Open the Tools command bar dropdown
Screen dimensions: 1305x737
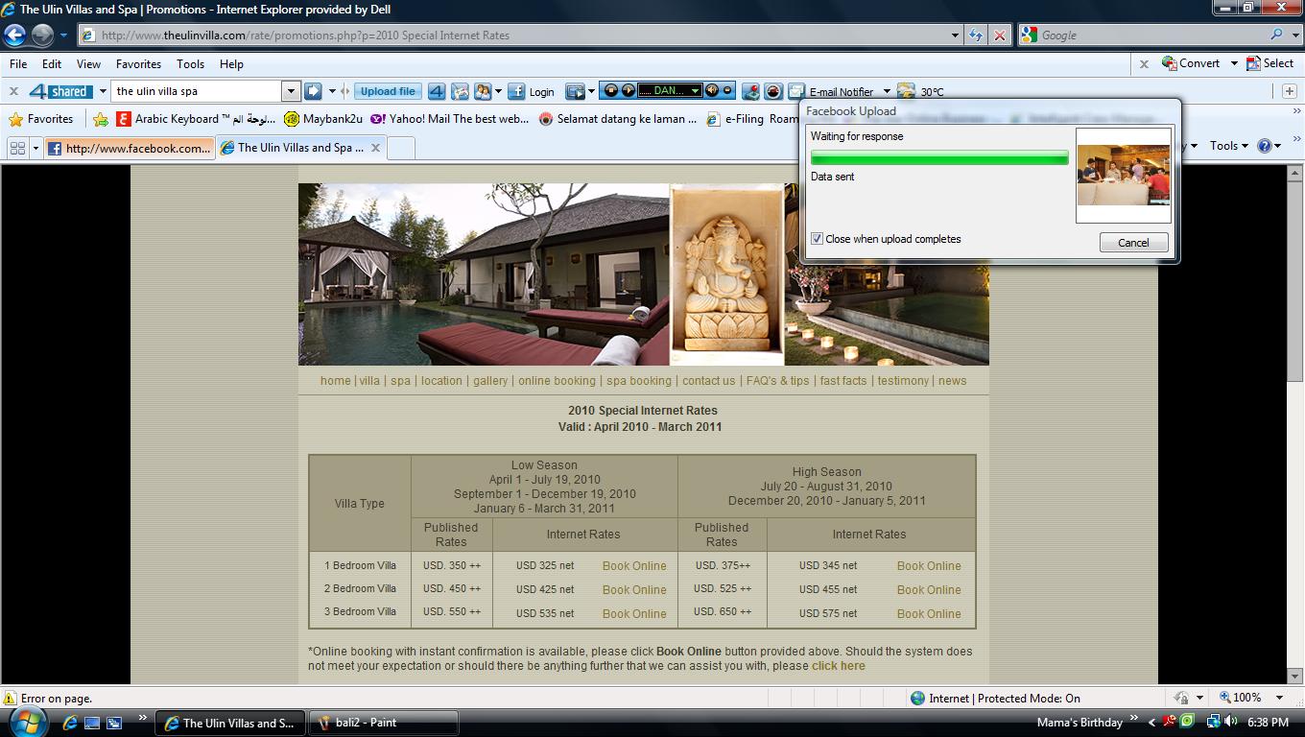[x=1228, y=146]
